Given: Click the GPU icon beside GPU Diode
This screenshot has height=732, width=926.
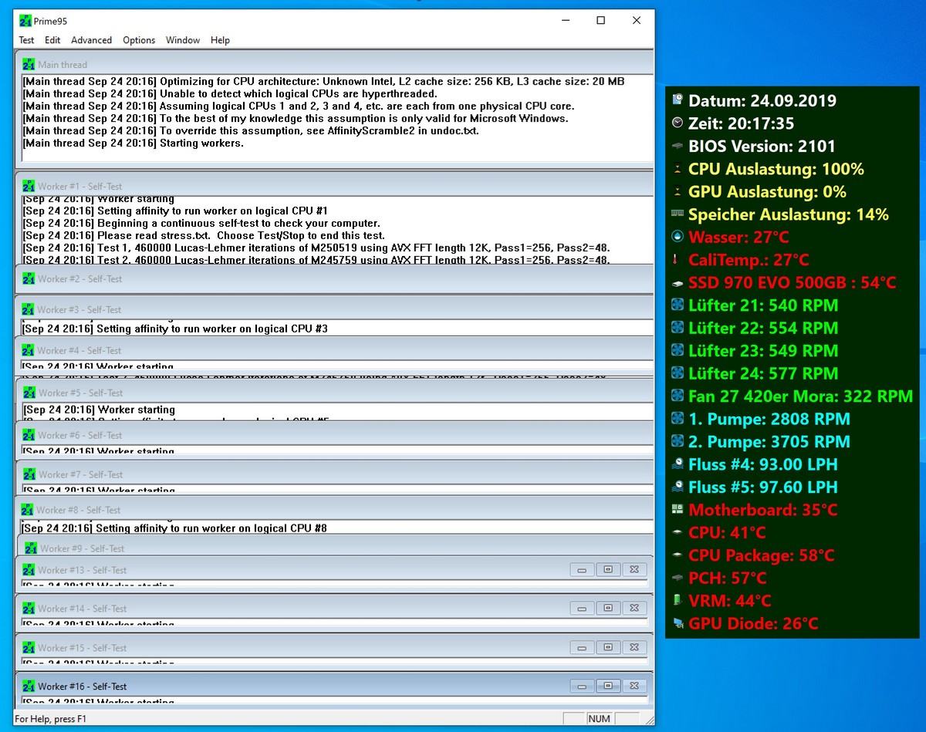Looking at the screenshot, I should point(678,623).
